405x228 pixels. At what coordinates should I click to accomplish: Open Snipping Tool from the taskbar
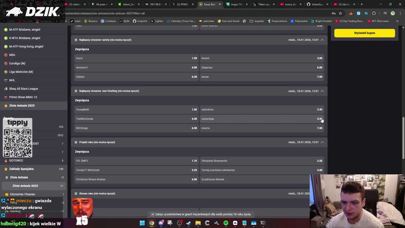[x=170, y=223]
